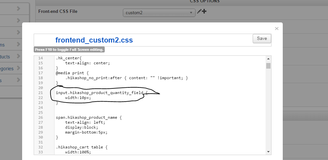Expand the first sidebar menu chevron
The height and width of the screenshot is (160, 328).
click(x=18, y=9)
